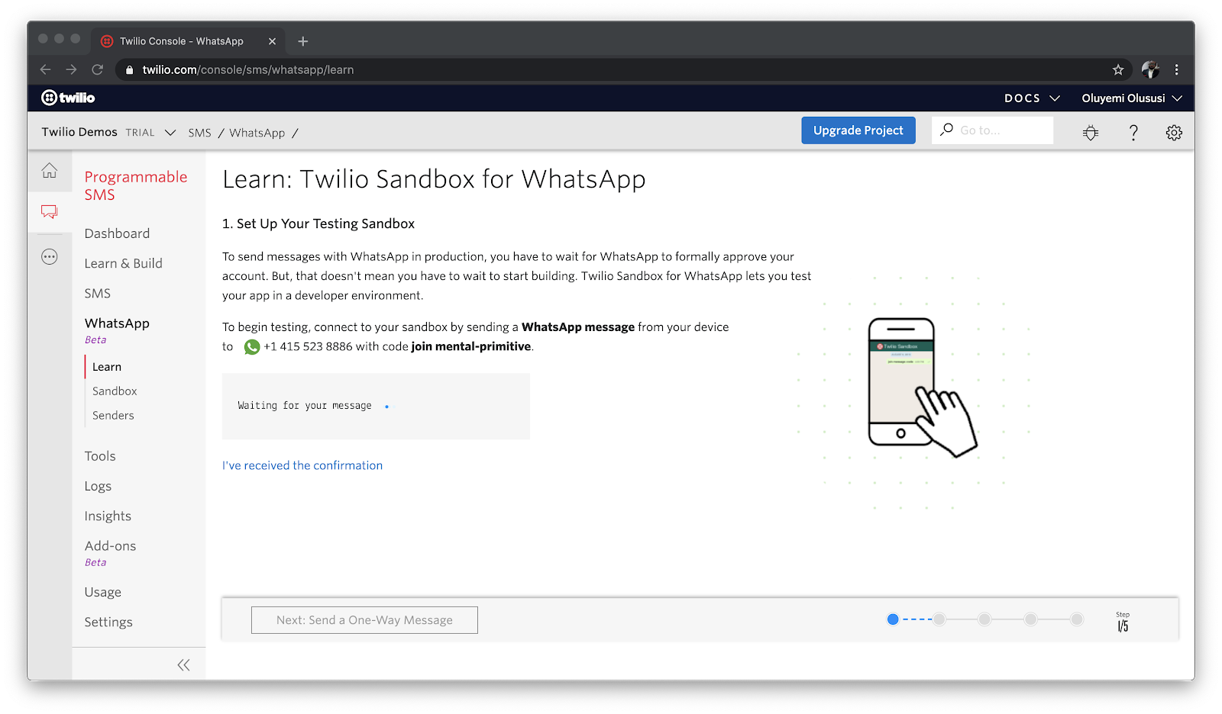Viewport: 1222px width, 714px height.
Task: Click the Twilio logo in header
Action: click(x=68, y=98)
